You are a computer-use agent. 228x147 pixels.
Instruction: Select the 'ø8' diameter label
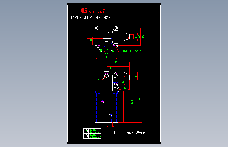point(100,79)
